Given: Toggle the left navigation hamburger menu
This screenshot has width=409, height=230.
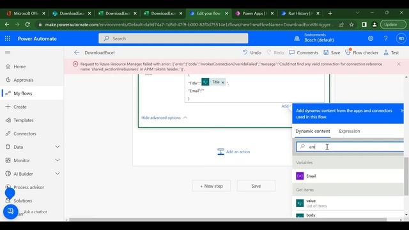Looking at the screenshot, I should (x=8, y=52).
